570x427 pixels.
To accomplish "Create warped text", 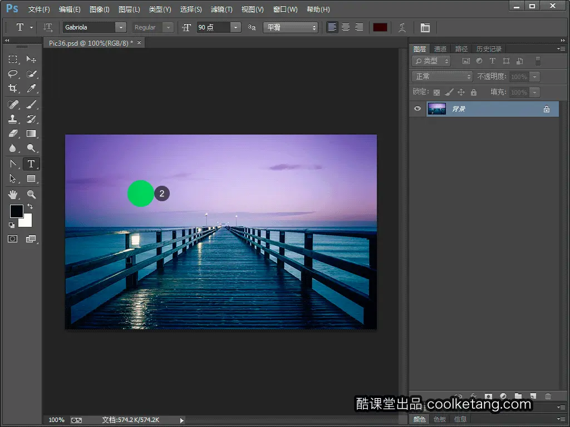I will pyautogui.click(x=402, y=28).
